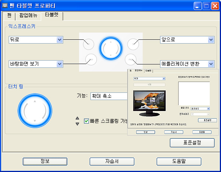221x172 pixels.
Task: Click the right-arrow ExpressKey circle in tablet diagram
Action: coord(133,44)
